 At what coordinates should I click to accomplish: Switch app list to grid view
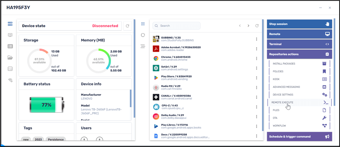143,24
